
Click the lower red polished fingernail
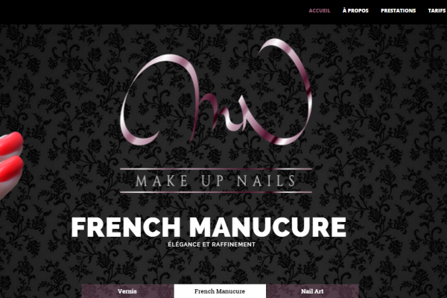11,168
